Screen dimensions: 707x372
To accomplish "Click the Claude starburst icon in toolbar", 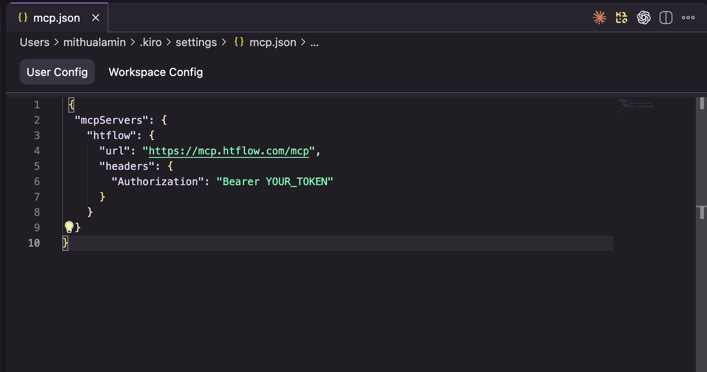I will (599, 17).
